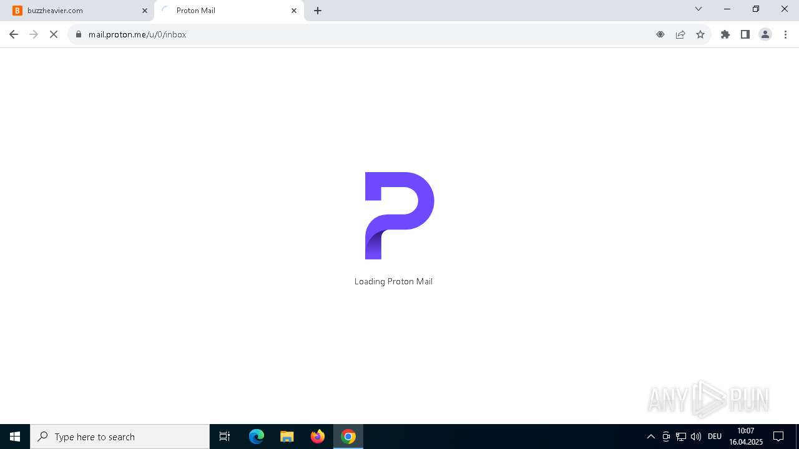Click the 'Loading Proton Mail' text
The image size is (799, 449).
tap(393, 281)
